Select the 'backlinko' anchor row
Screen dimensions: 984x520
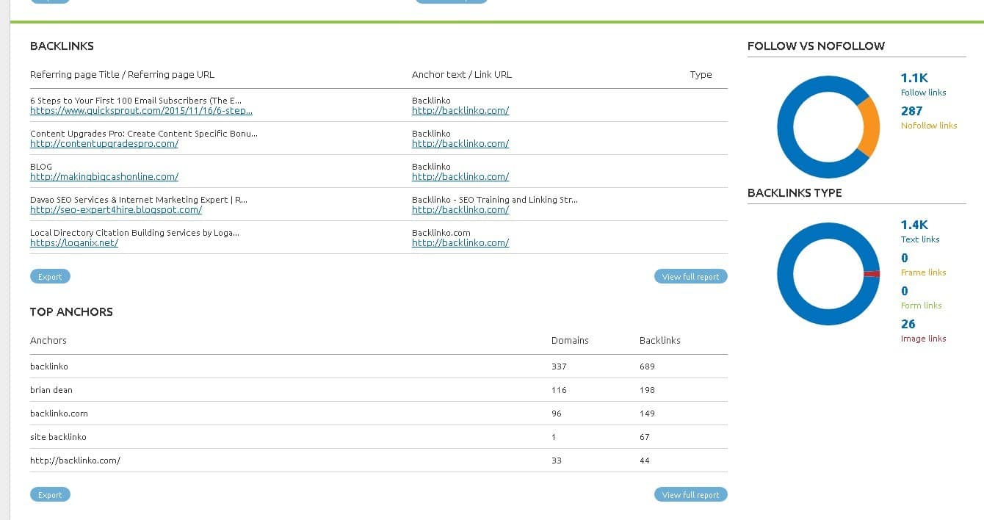pyautogui.click(x=379, y=366)
